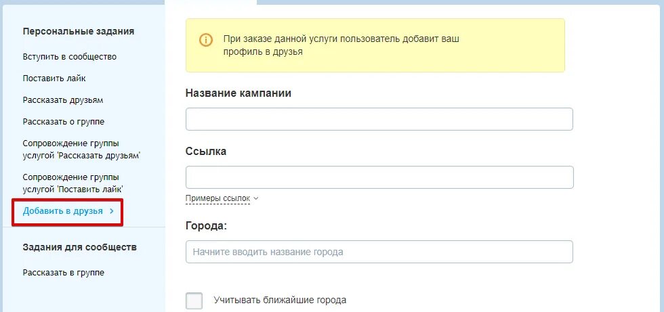Click the 'Примеры ссылок' link
The width and height of the screenshot is (664, 312).
click(217, 198)
